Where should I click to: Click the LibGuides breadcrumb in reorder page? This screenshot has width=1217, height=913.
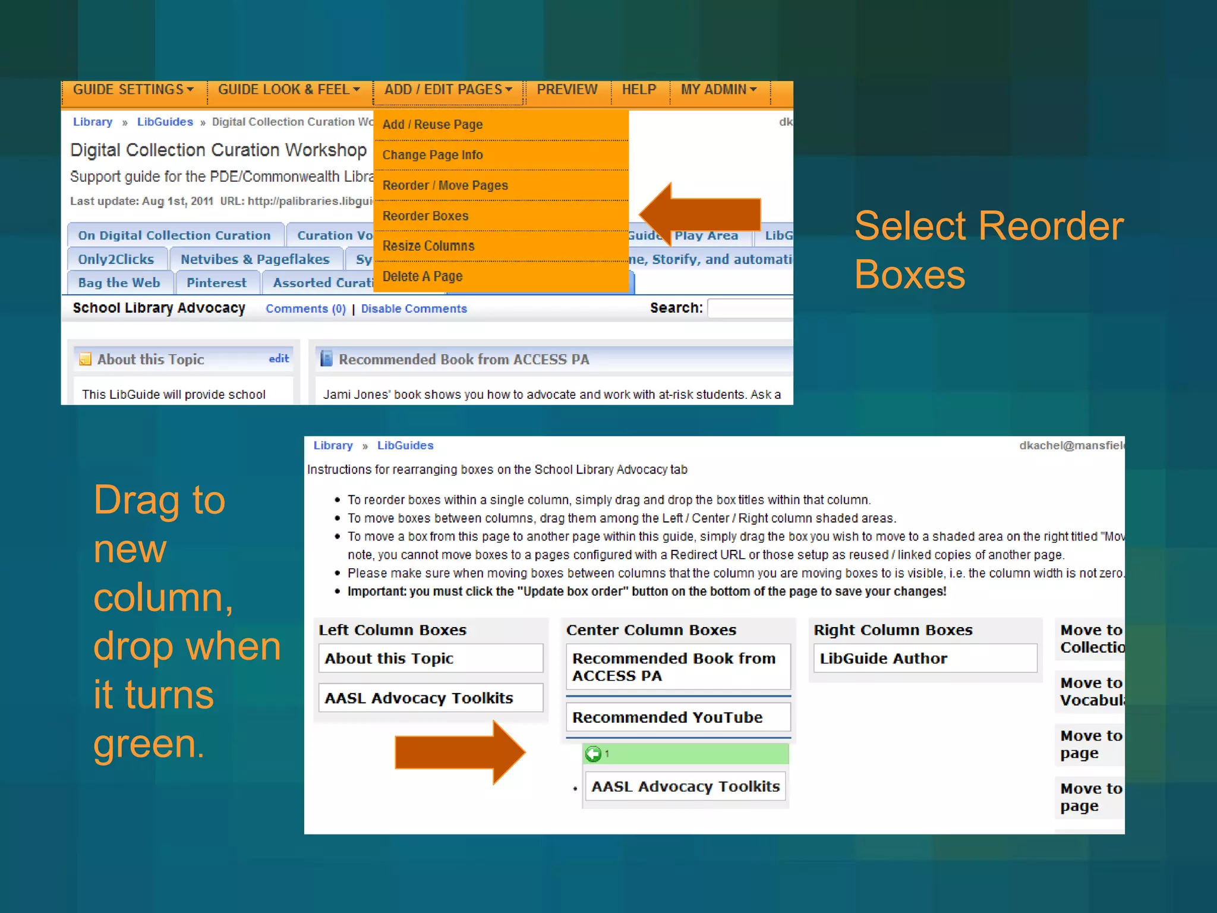click(405, 446)
